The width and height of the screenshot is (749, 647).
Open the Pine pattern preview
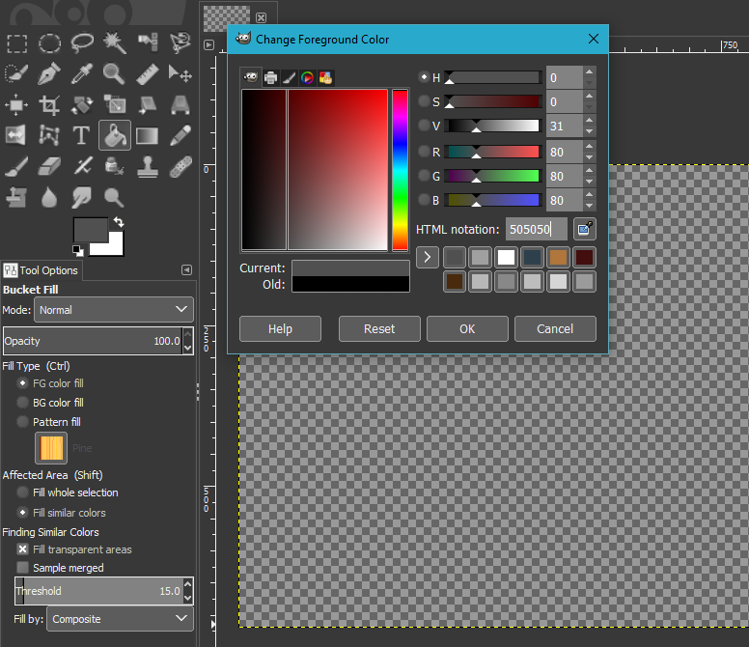pos(51,448)
